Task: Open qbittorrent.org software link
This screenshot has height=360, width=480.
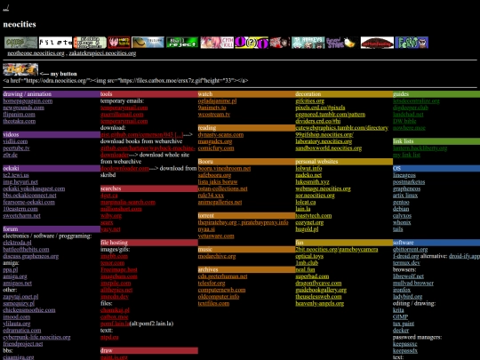Action: (x=410, y=249)
